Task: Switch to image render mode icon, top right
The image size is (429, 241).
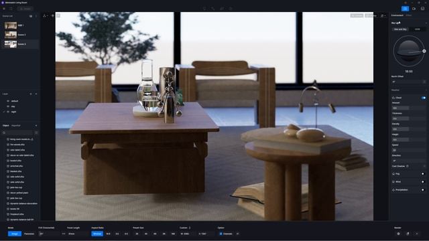Action: pyautogui.click(x=405, y=9)
